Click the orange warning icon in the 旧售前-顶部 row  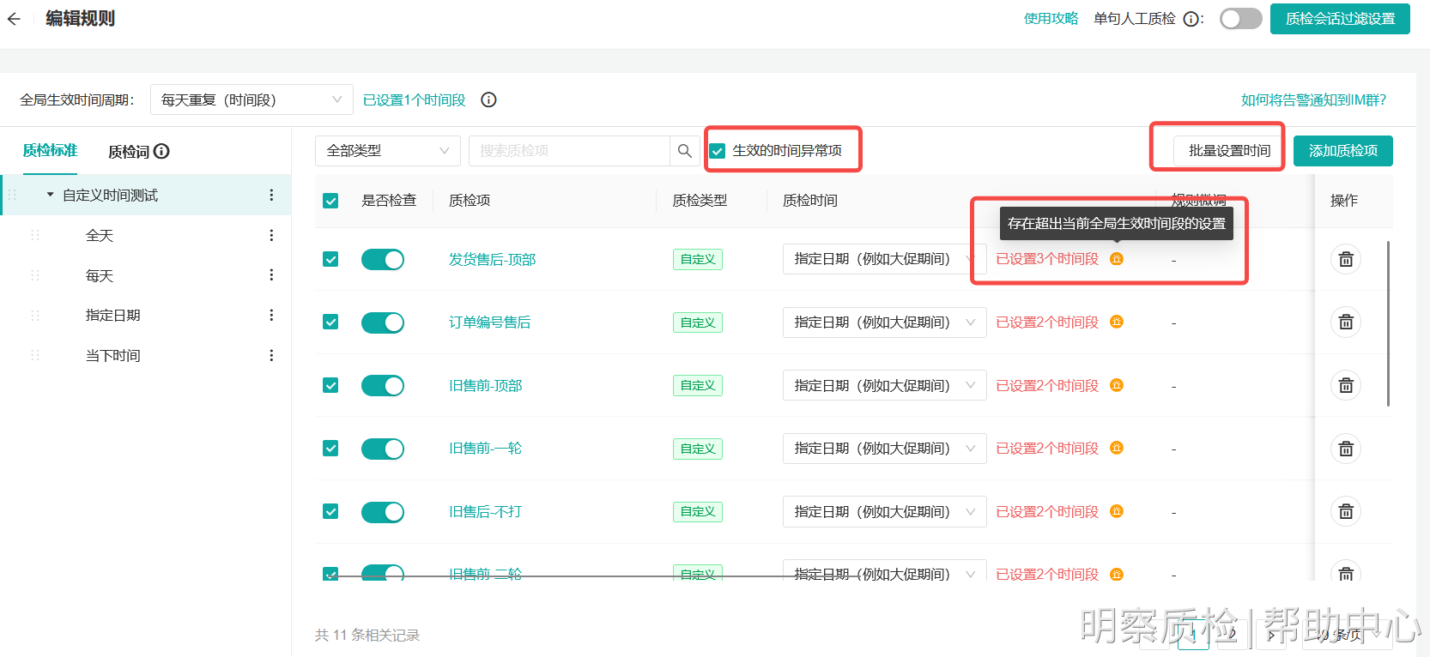pos(1117,385)
